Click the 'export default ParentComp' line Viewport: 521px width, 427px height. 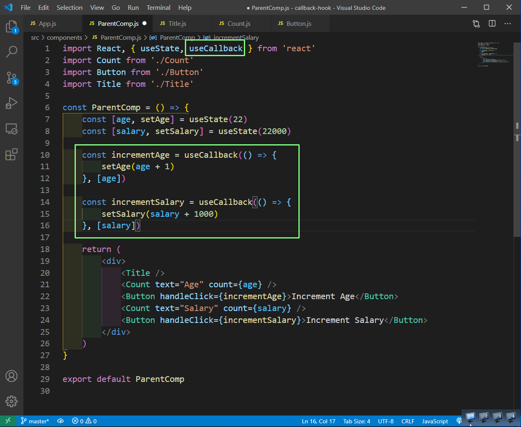[123, 379]
